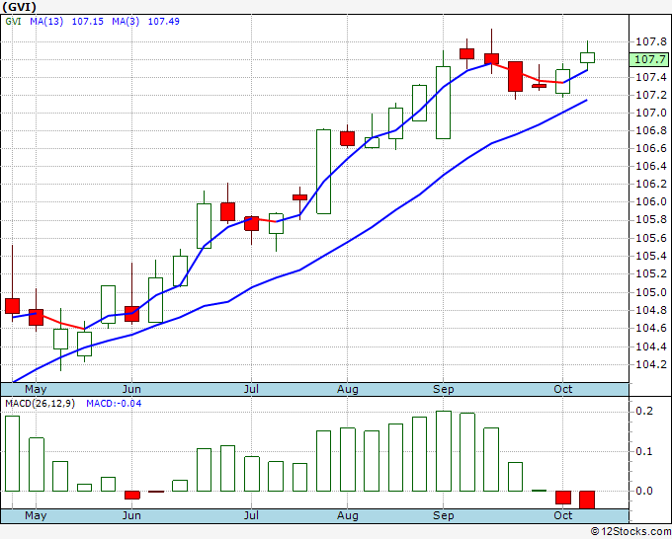
Task: Click the GVI ticker title
Action: point(19,7)
